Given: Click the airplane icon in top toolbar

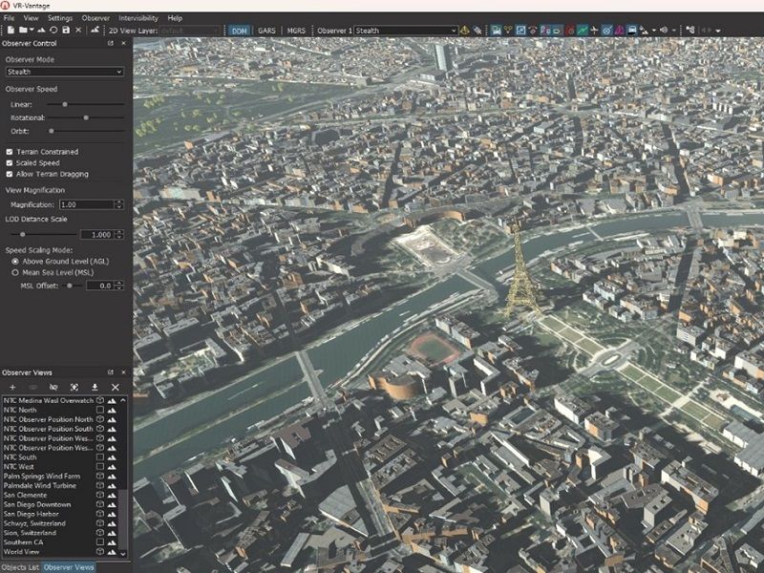Looking at the screenshot, I should click(x=594, y=31).
